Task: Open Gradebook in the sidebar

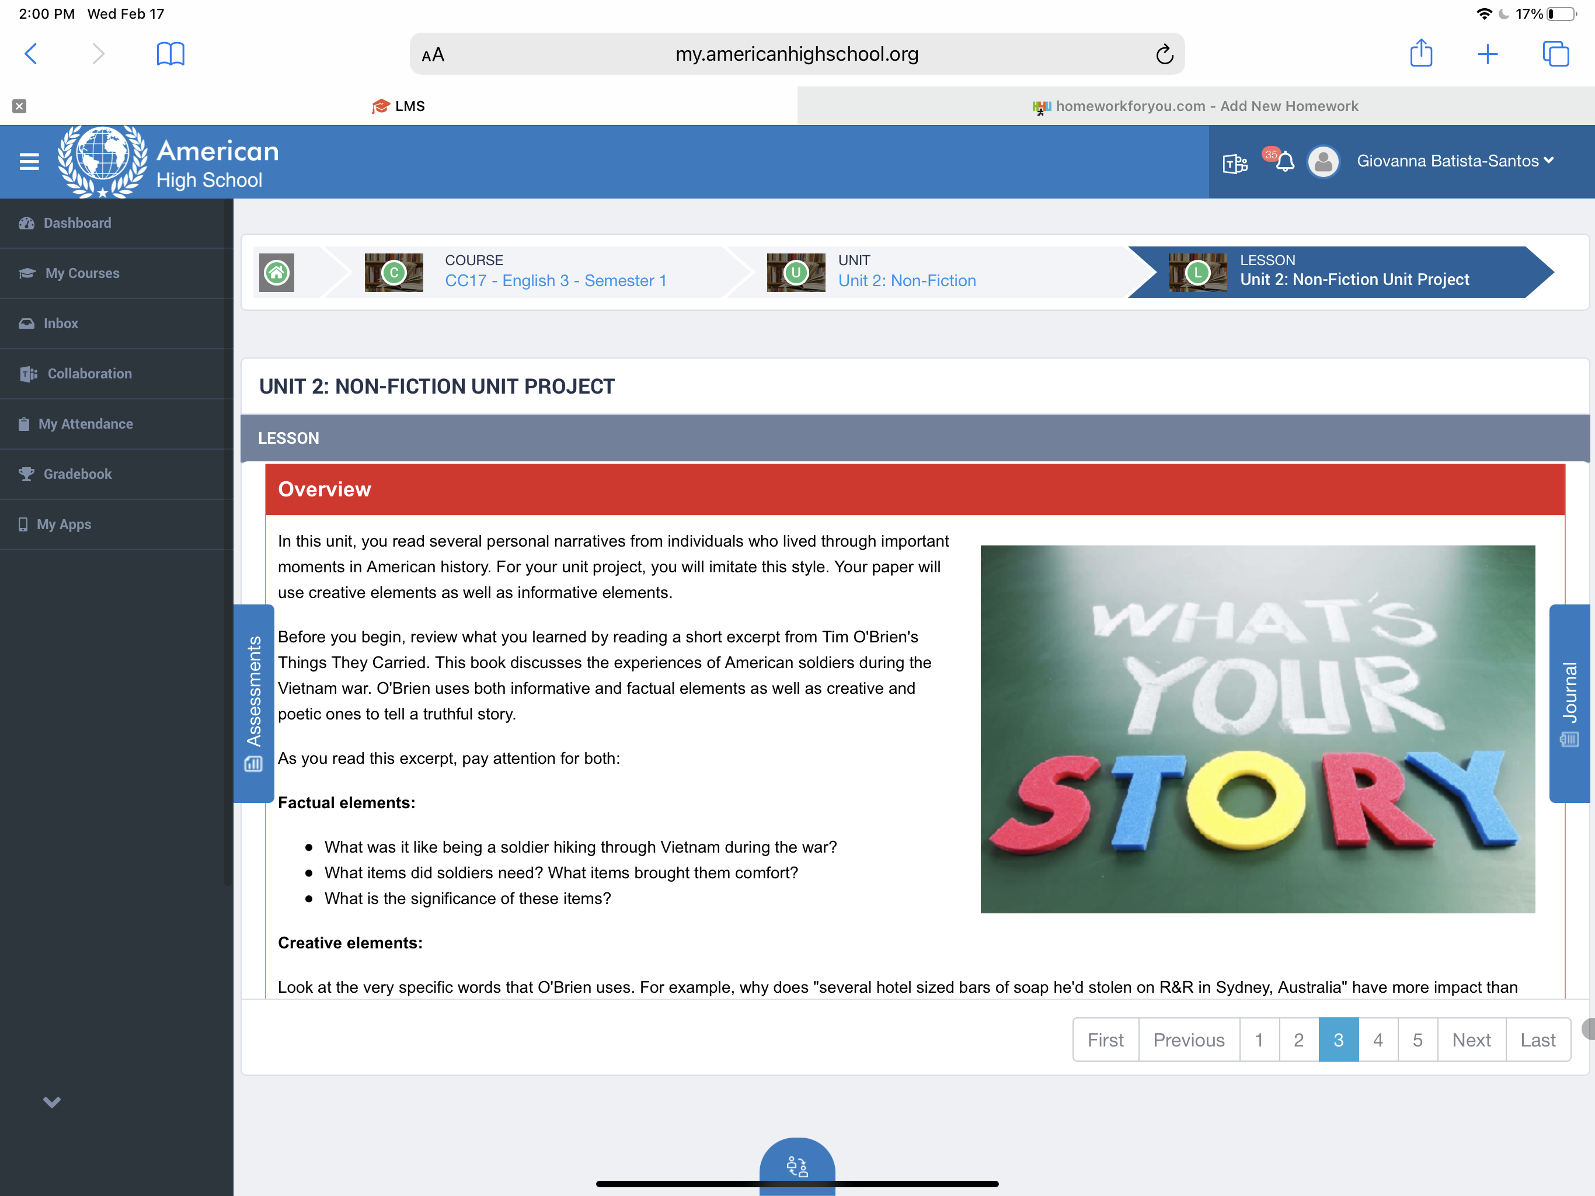Action: [77, 474]
